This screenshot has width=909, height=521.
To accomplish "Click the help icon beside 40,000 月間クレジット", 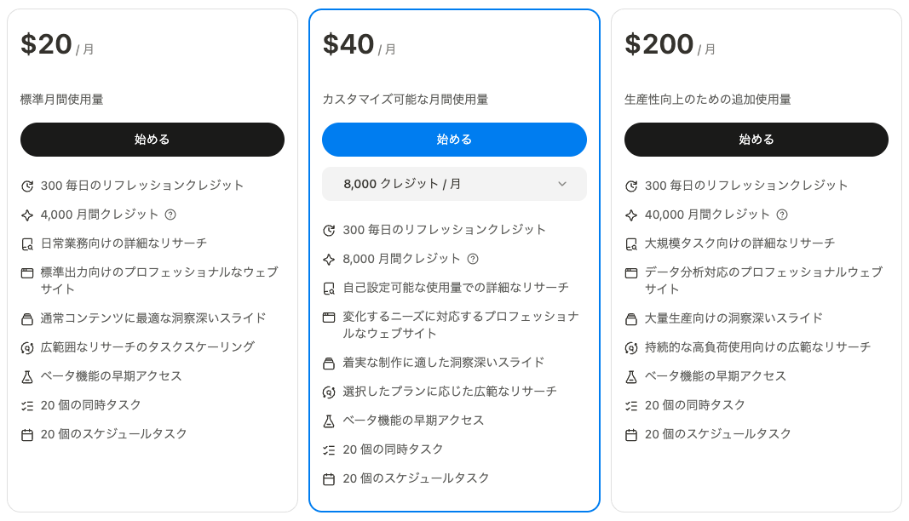I will (782, 215).
